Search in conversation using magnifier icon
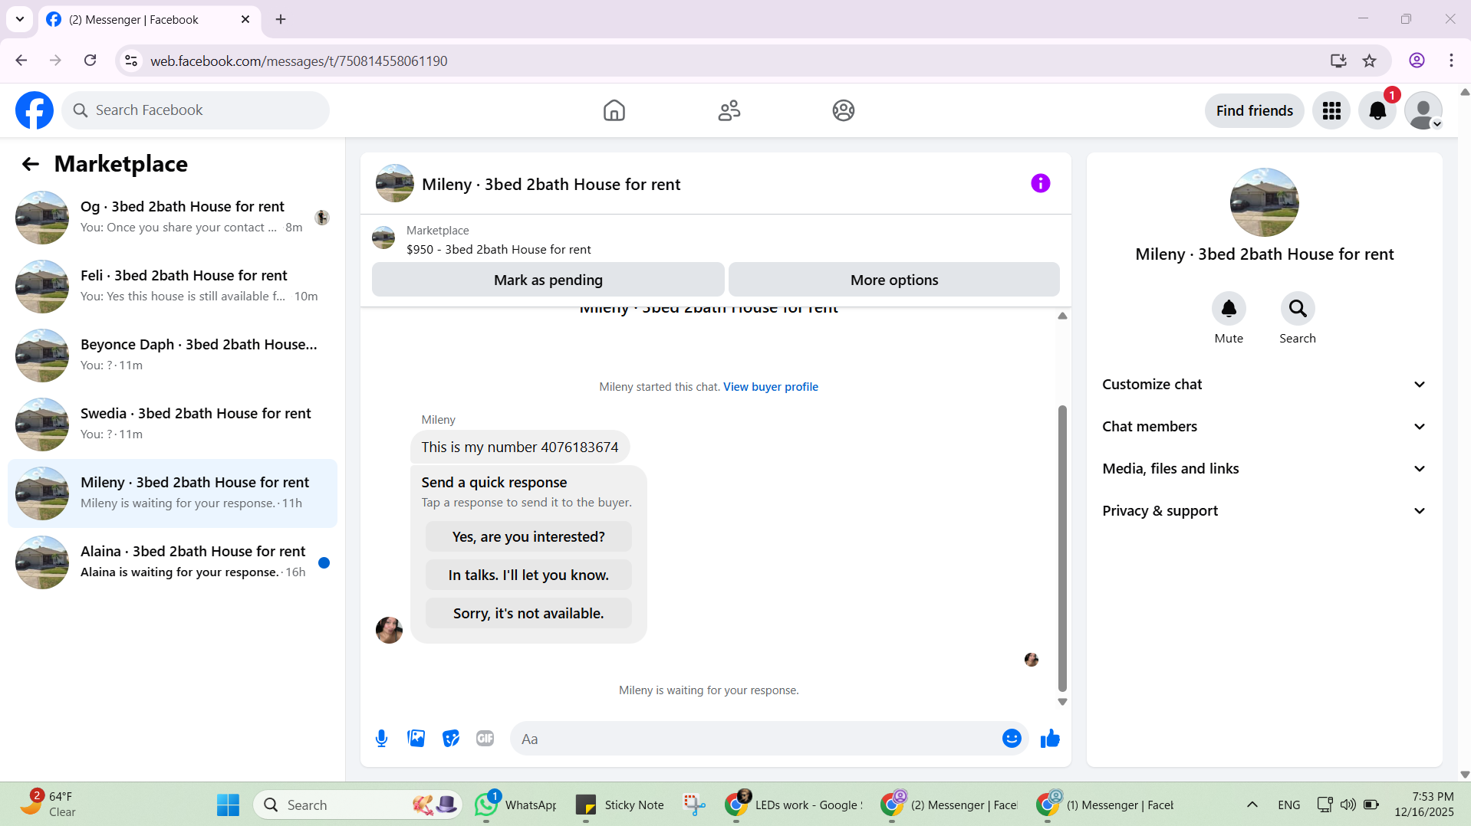The width and height of the screenshot is (1471, 826). point(1298,309)
